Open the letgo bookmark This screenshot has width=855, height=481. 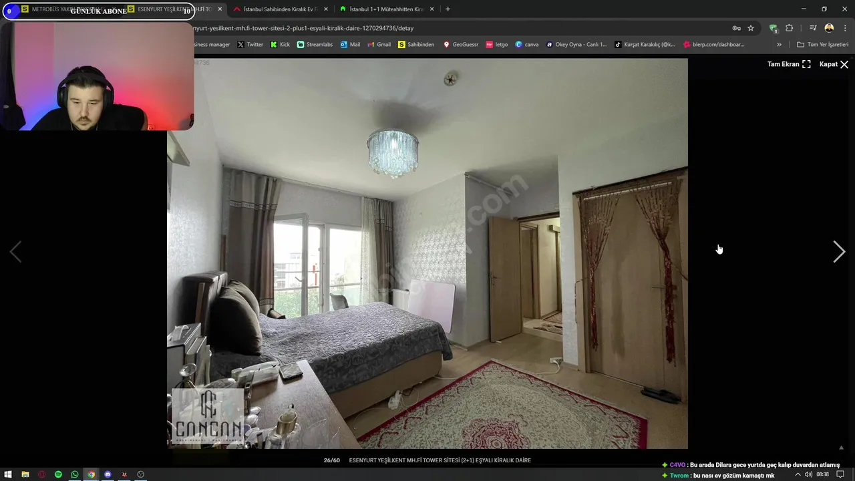[x=497, y=45]
